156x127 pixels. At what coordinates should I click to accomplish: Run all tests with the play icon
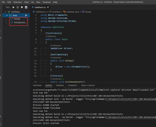click(13, 7)
